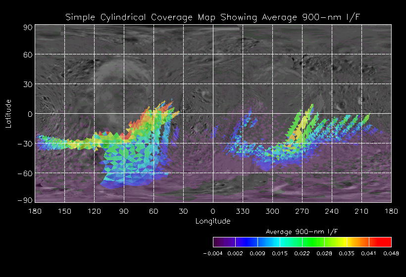
Task: Click longitude tick label '300'
Action: pos(272,211)
